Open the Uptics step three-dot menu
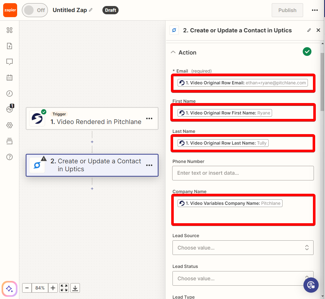This screenshot has width=325, height=299. [x=149, y=165]
